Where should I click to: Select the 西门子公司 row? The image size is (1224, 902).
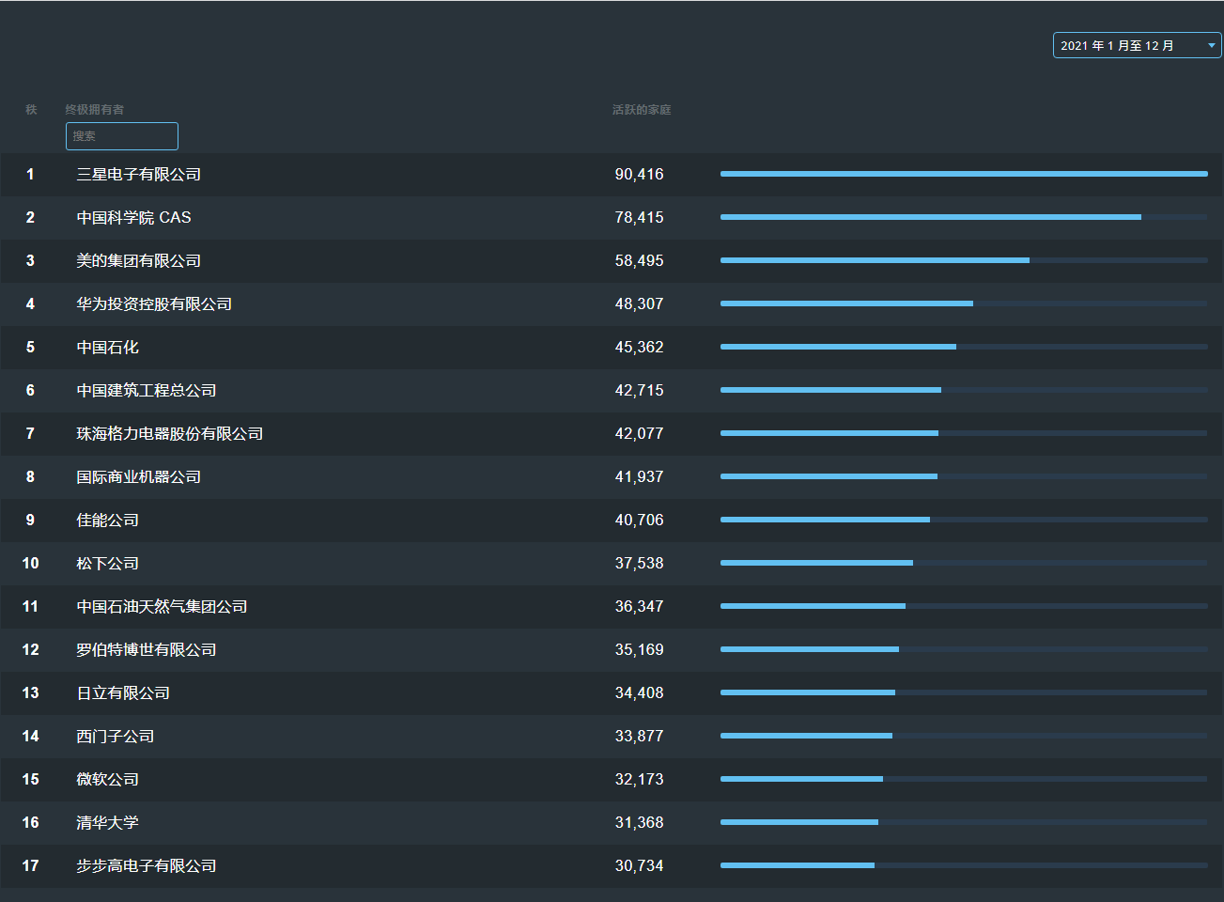115,737
